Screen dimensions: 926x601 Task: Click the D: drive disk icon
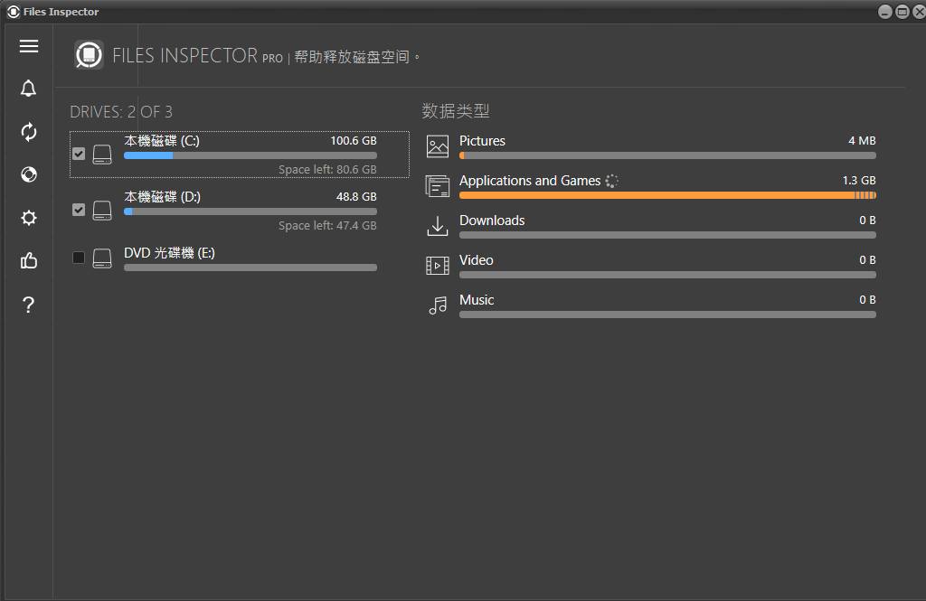coord(102,210)
